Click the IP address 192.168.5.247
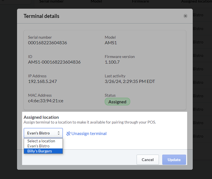 click(42, 82)
